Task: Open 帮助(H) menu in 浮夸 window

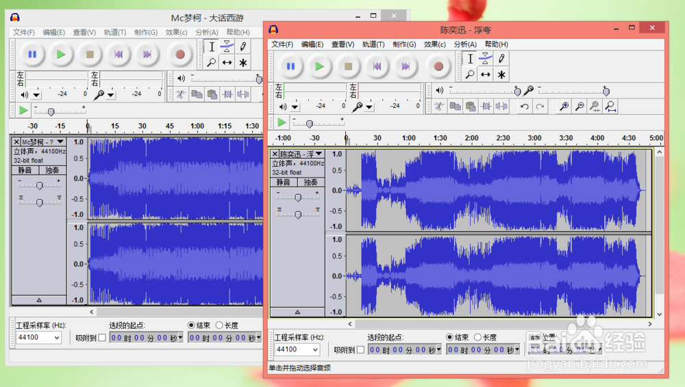Action: (x=496, y=44)
